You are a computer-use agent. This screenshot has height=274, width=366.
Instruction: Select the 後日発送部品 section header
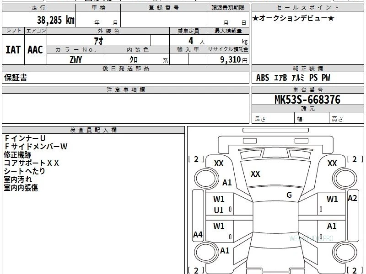tap(125, 68)
